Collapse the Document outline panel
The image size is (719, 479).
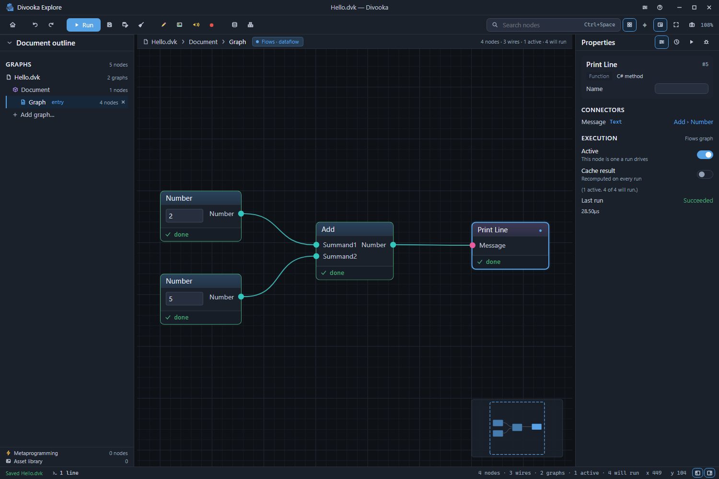click(x=9, y=43)
